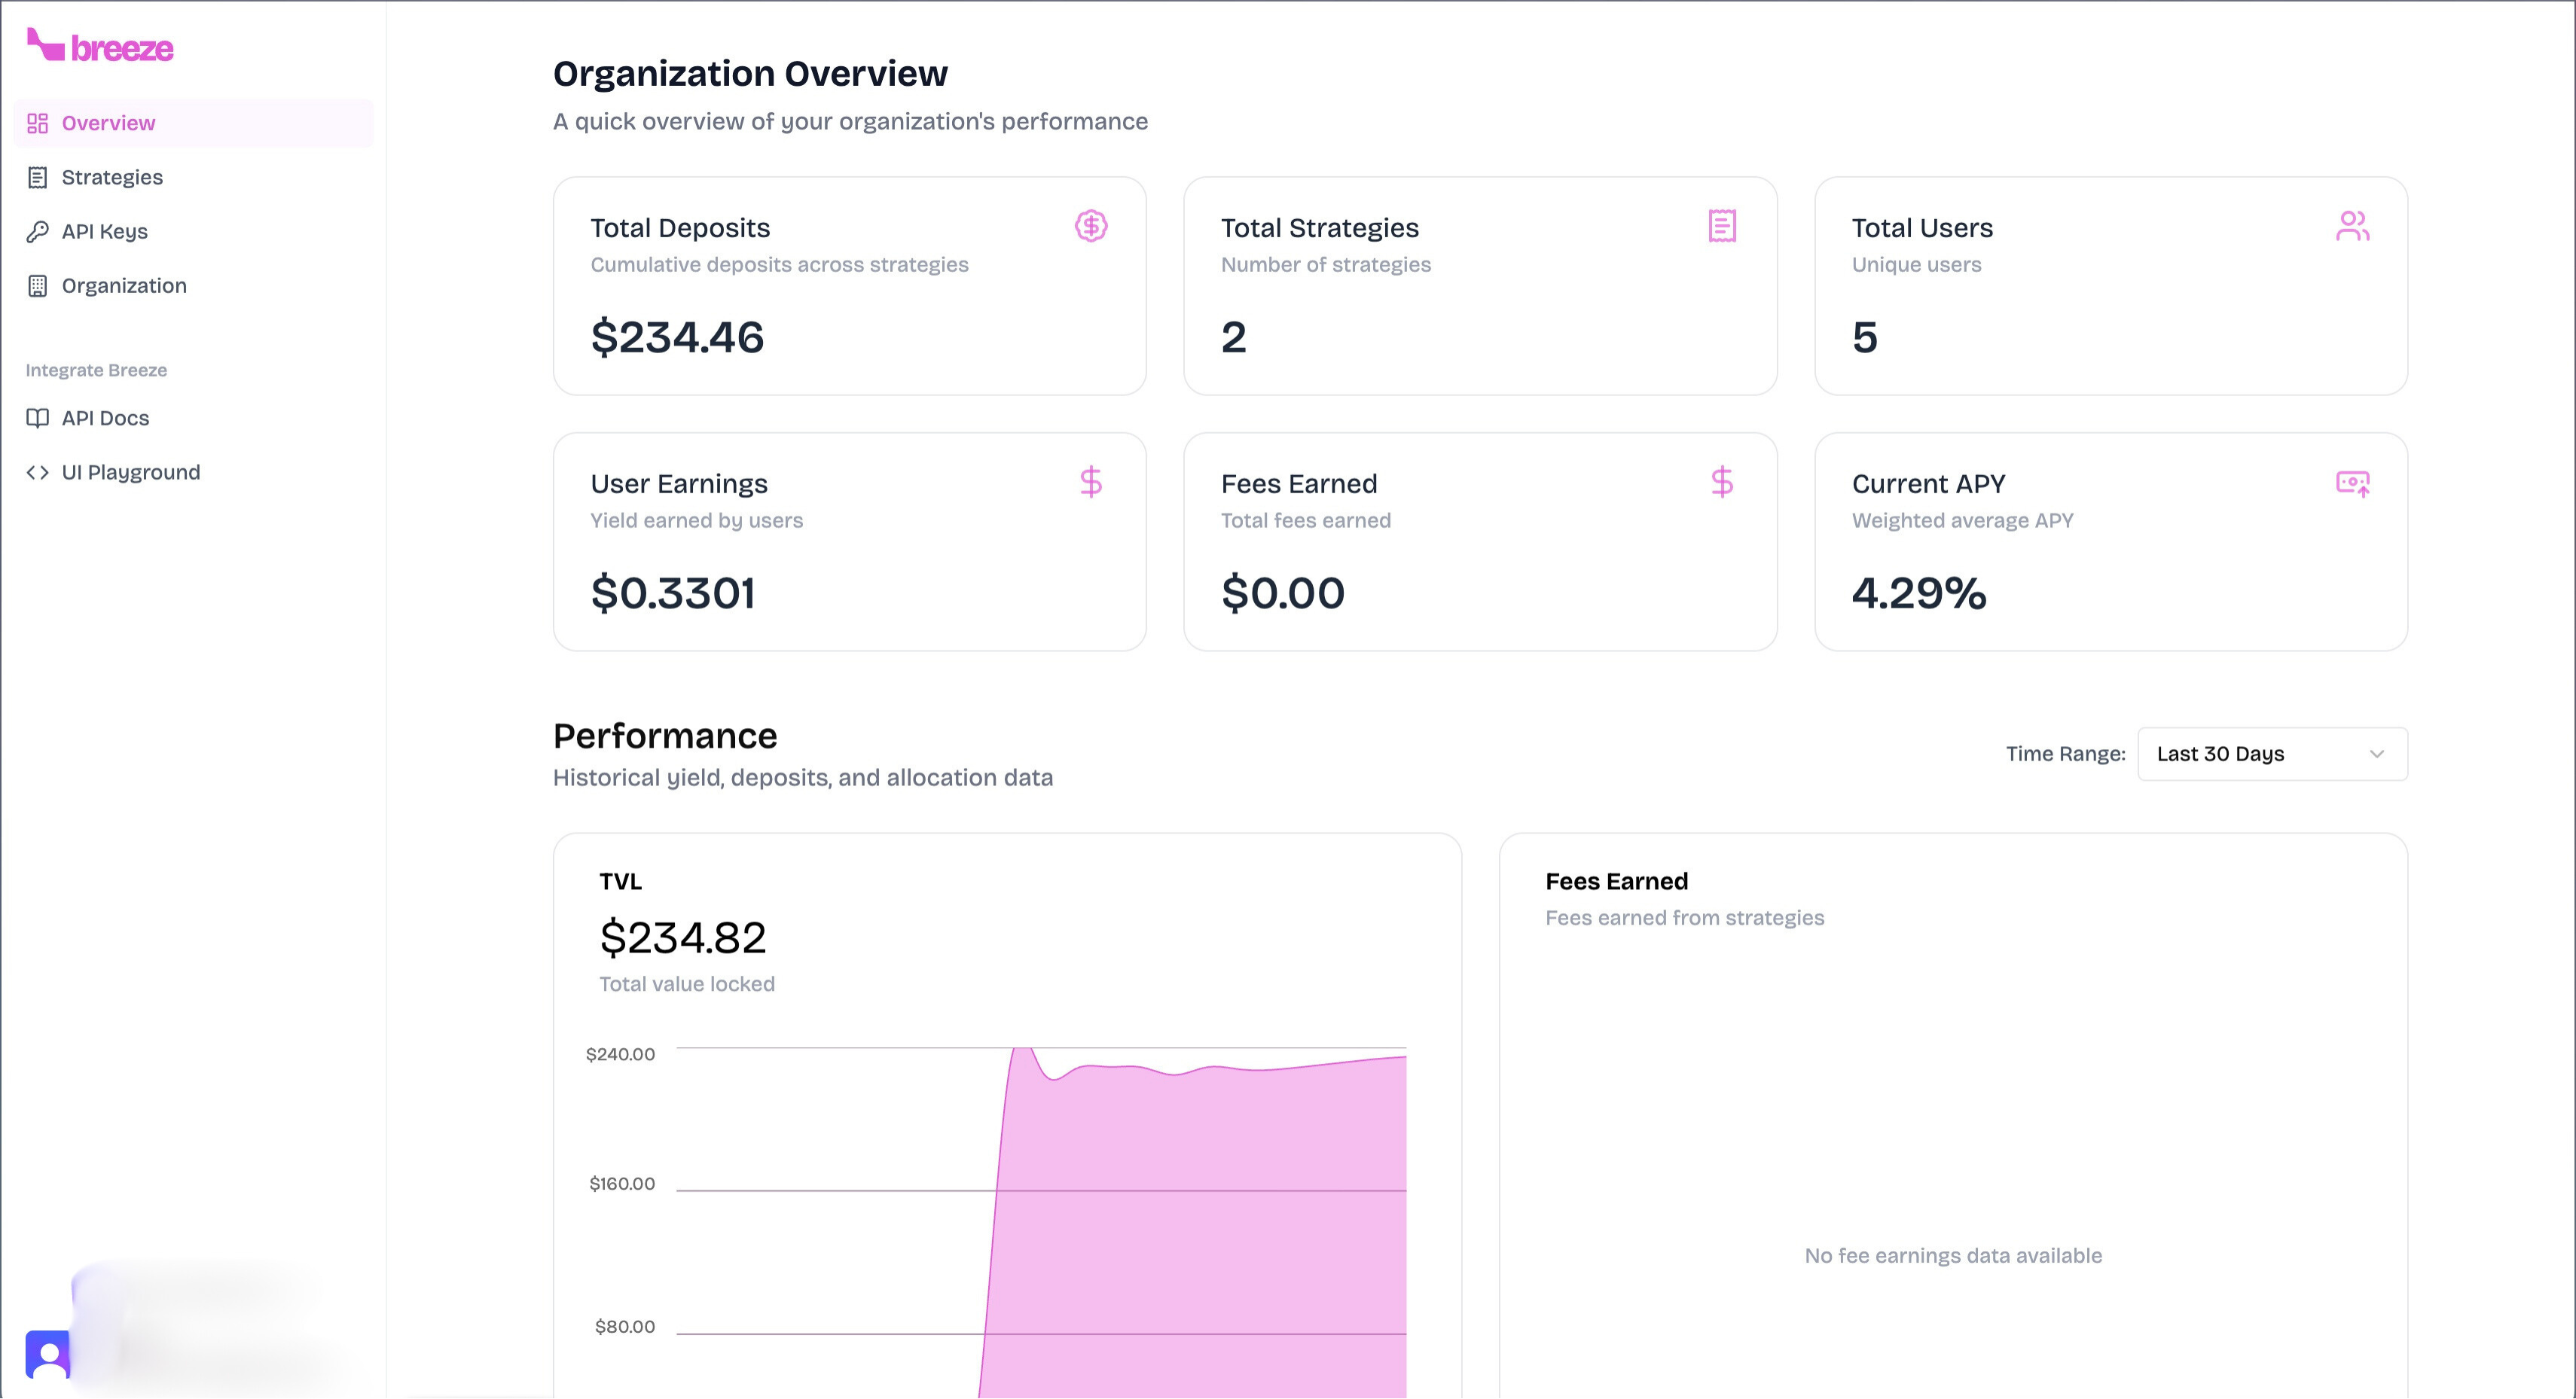Image resolution: width=2576 pixels, height=1399 pixels.
Task: Click the dollar icon on Fees Earned card
Action: [x=1722, y=483]
